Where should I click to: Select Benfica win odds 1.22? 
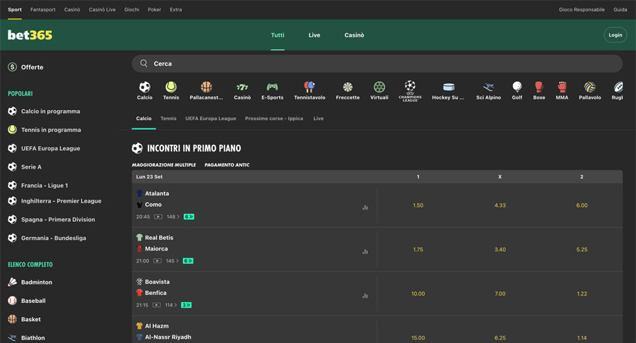tap(582, 294)
